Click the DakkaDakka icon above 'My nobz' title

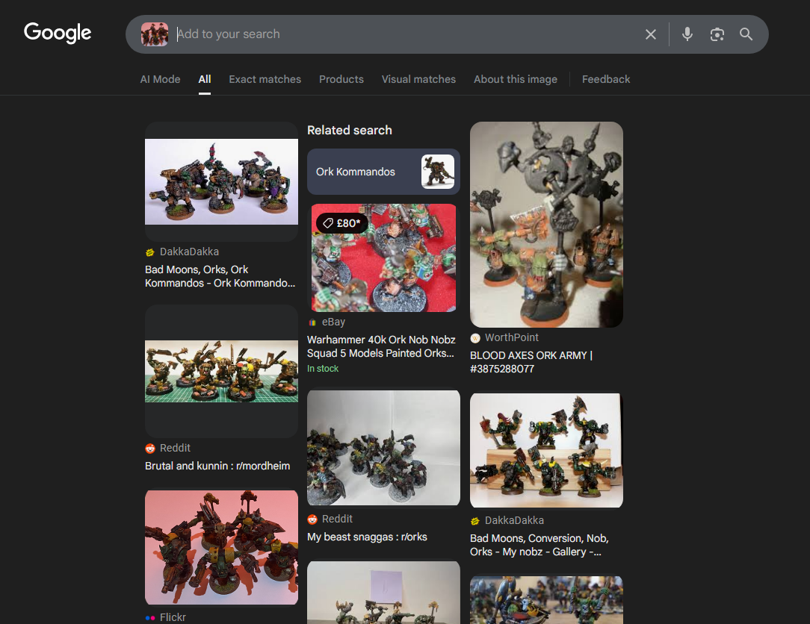point(475,521)
